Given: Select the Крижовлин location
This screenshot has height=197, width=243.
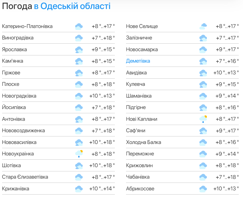Looking at the screenshot, I should click(x=139, y=165).
